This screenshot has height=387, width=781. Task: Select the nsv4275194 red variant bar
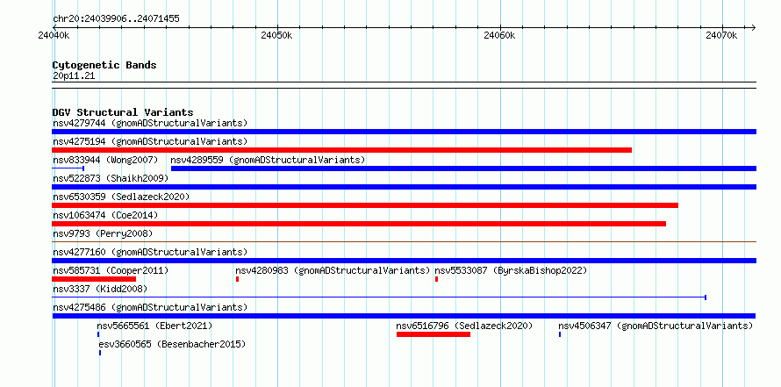(x=341, y=150)
